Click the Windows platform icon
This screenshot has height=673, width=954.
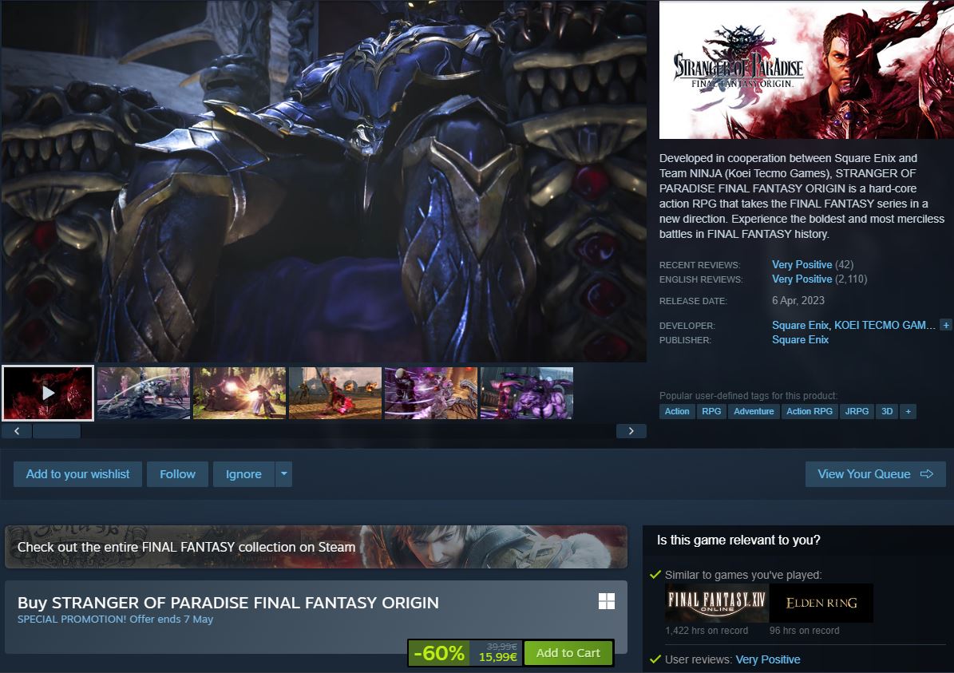[607, 601]
